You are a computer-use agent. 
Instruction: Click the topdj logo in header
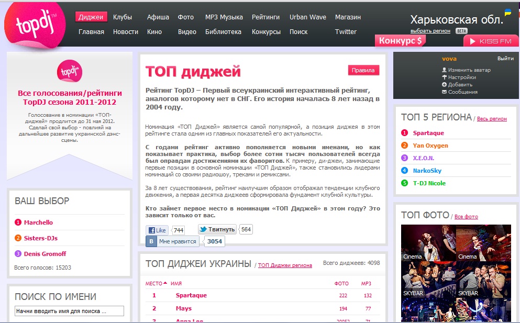point(35,26)
